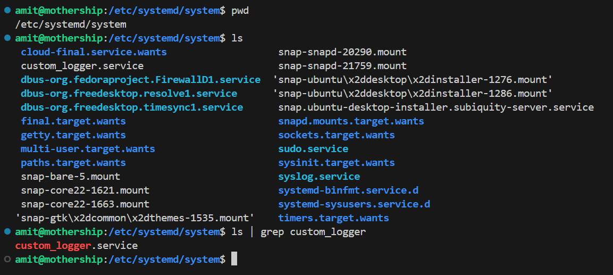Click paths.target.wants directory
The height and width of the screenshot is (275, 613).
click(73, 163)
